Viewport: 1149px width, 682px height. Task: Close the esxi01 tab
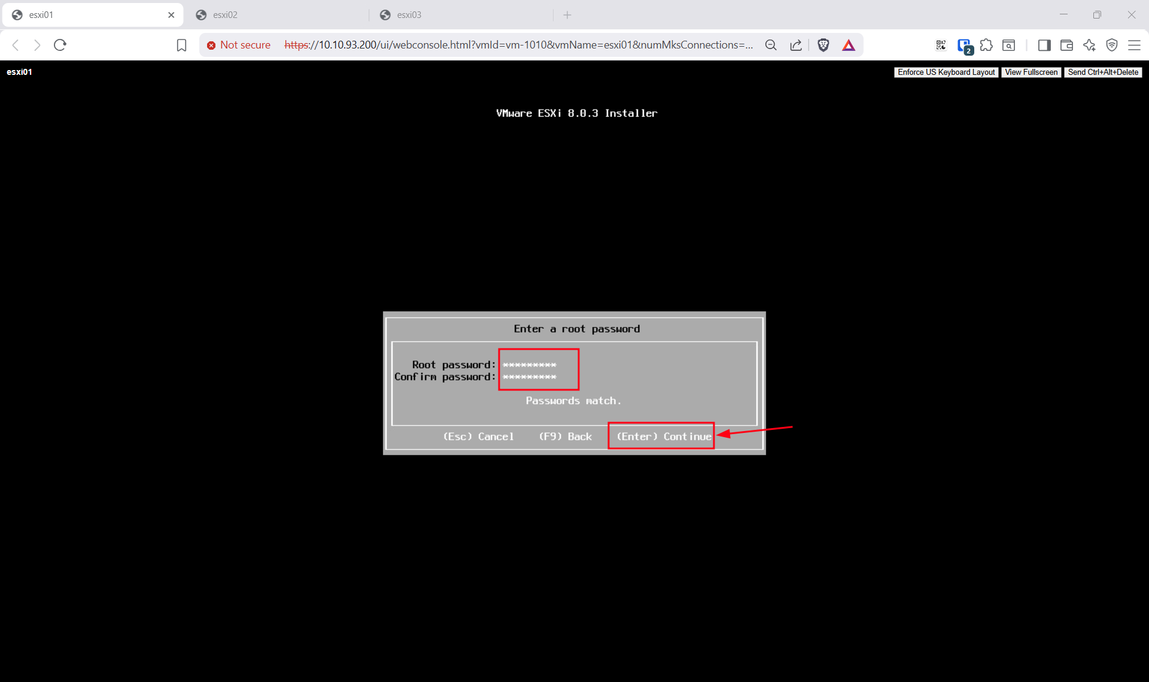pos(171,15)
